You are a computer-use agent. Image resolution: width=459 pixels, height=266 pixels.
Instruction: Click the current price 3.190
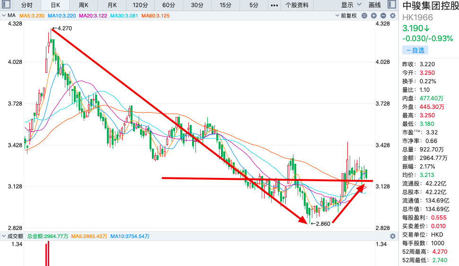[x=415, y=28]
